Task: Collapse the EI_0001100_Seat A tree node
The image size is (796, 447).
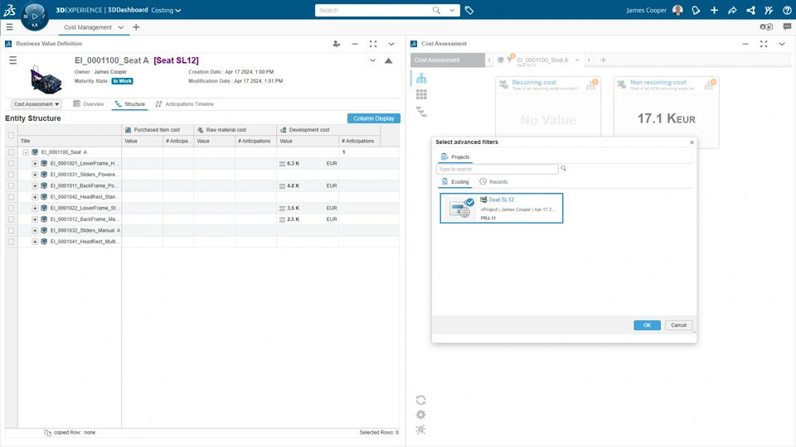Action: [26, 152]
